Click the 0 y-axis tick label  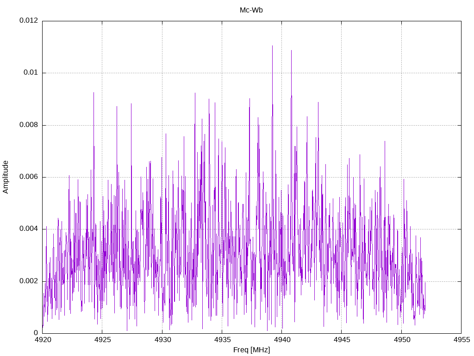(x=36, y=333)
